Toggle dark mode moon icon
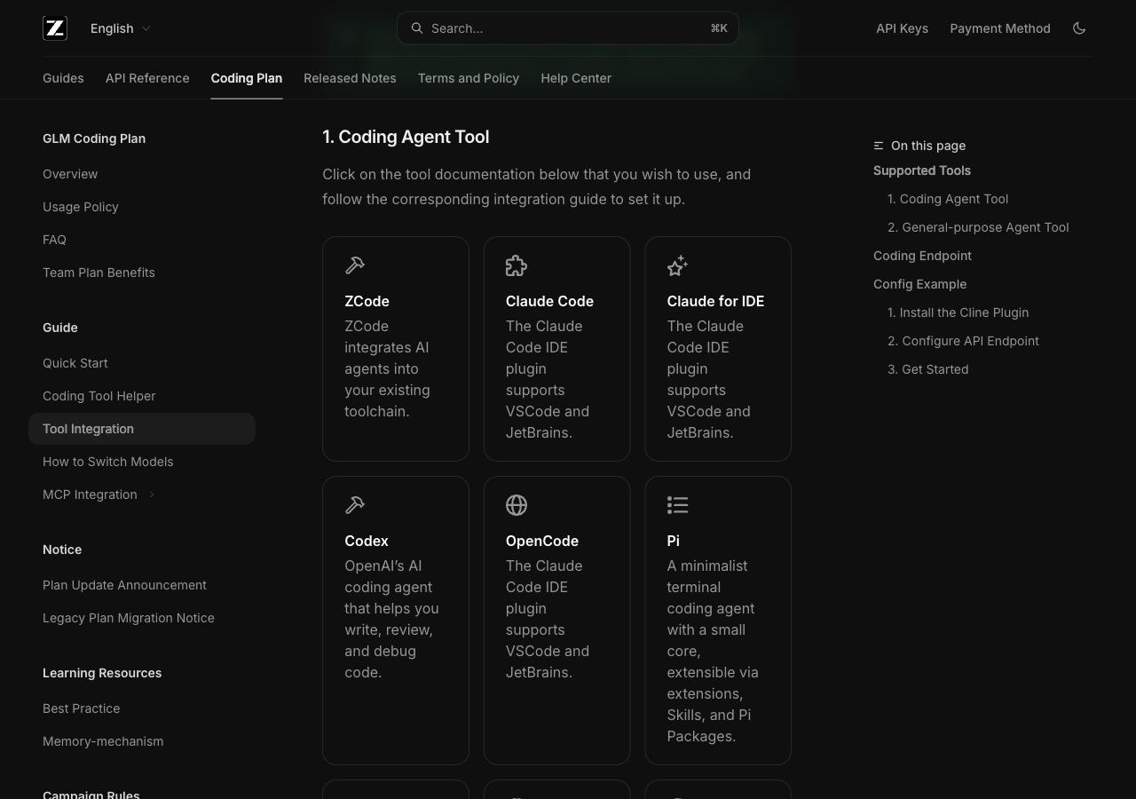This screenshot has height=799, width=1136. [x=1079, y=28]
